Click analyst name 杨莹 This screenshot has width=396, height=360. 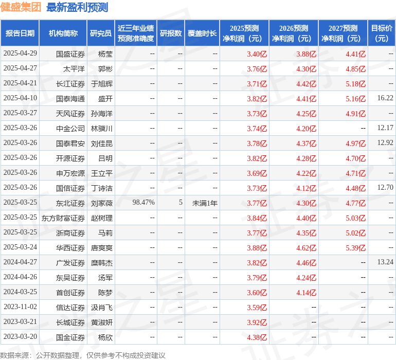pos(105,54)
